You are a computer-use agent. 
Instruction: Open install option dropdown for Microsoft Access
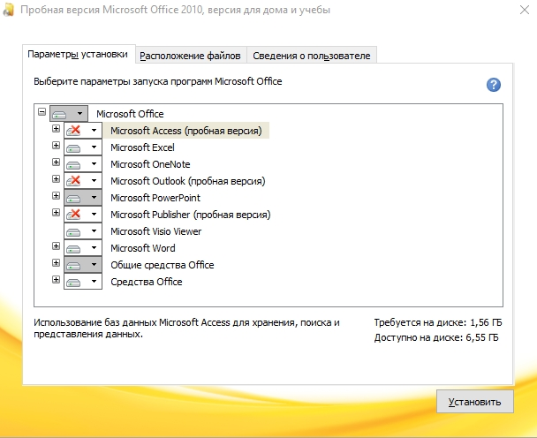coord(83,130)
